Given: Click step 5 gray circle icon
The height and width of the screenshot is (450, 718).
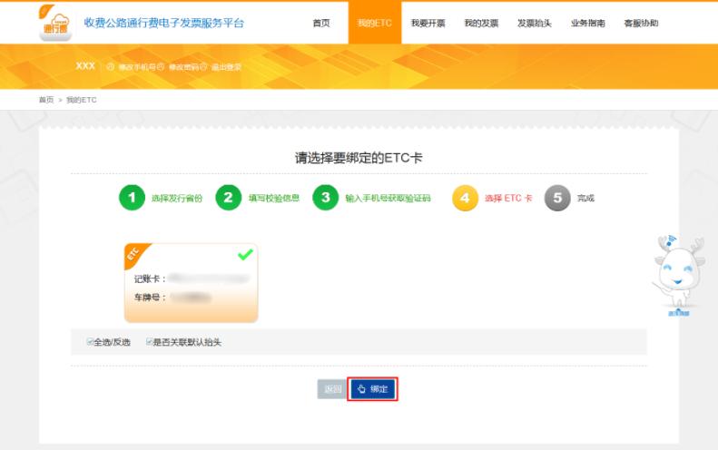Looking at the screenshot, I should [x=557, y=198].
